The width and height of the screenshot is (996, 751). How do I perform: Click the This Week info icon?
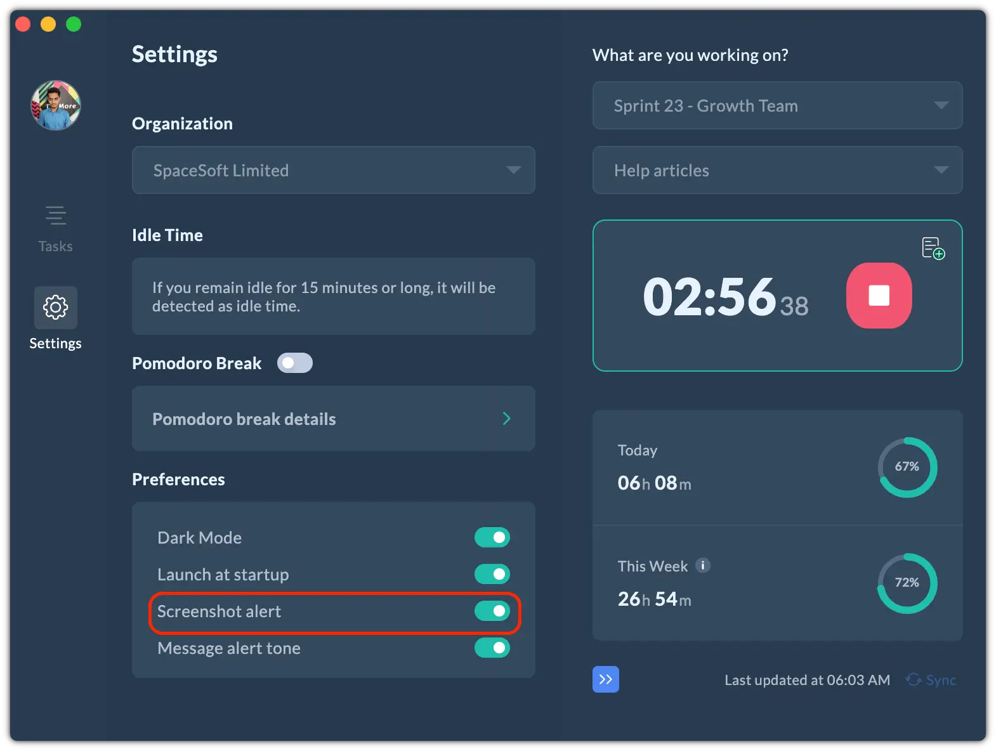tap(703, 565)
